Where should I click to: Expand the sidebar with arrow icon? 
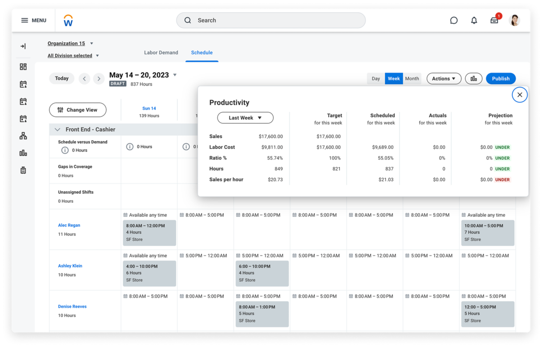tap(23, 46)
